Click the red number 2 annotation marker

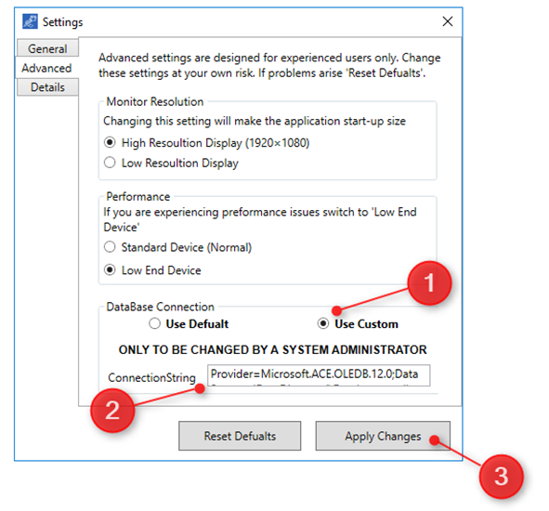coord(112,411)
